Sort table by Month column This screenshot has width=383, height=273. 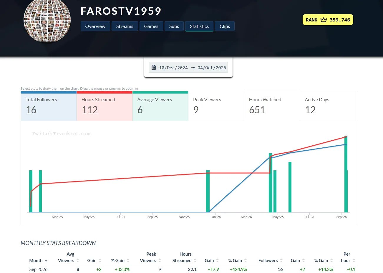(38, 260)
